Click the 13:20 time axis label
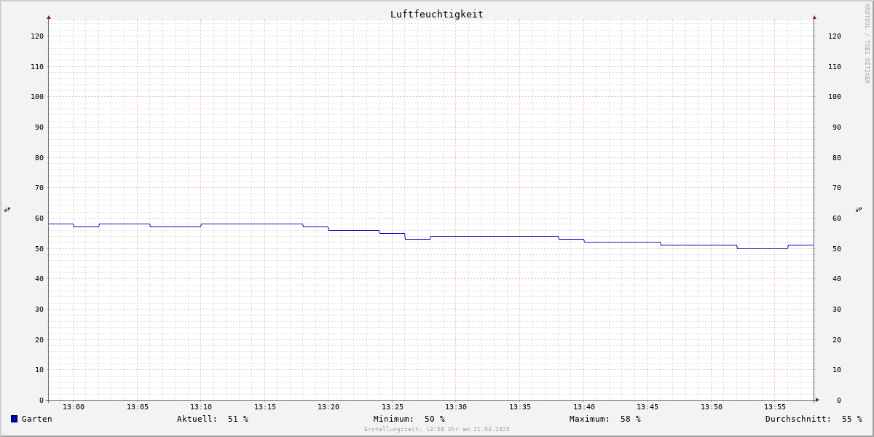The image size is (874, 437). (328, 407)
